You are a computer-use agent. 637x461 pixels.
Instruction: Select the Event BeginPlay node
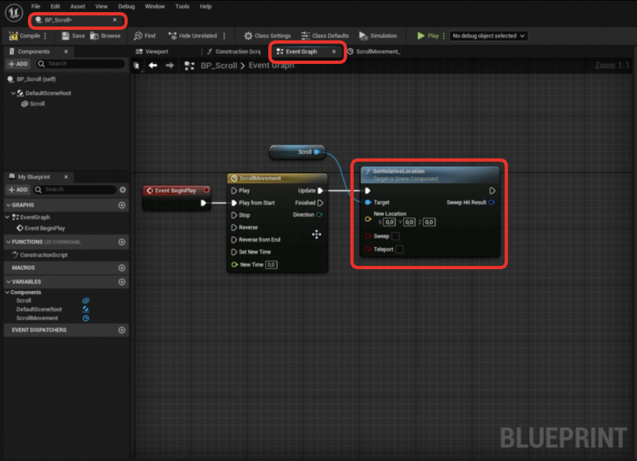(177, 197)
